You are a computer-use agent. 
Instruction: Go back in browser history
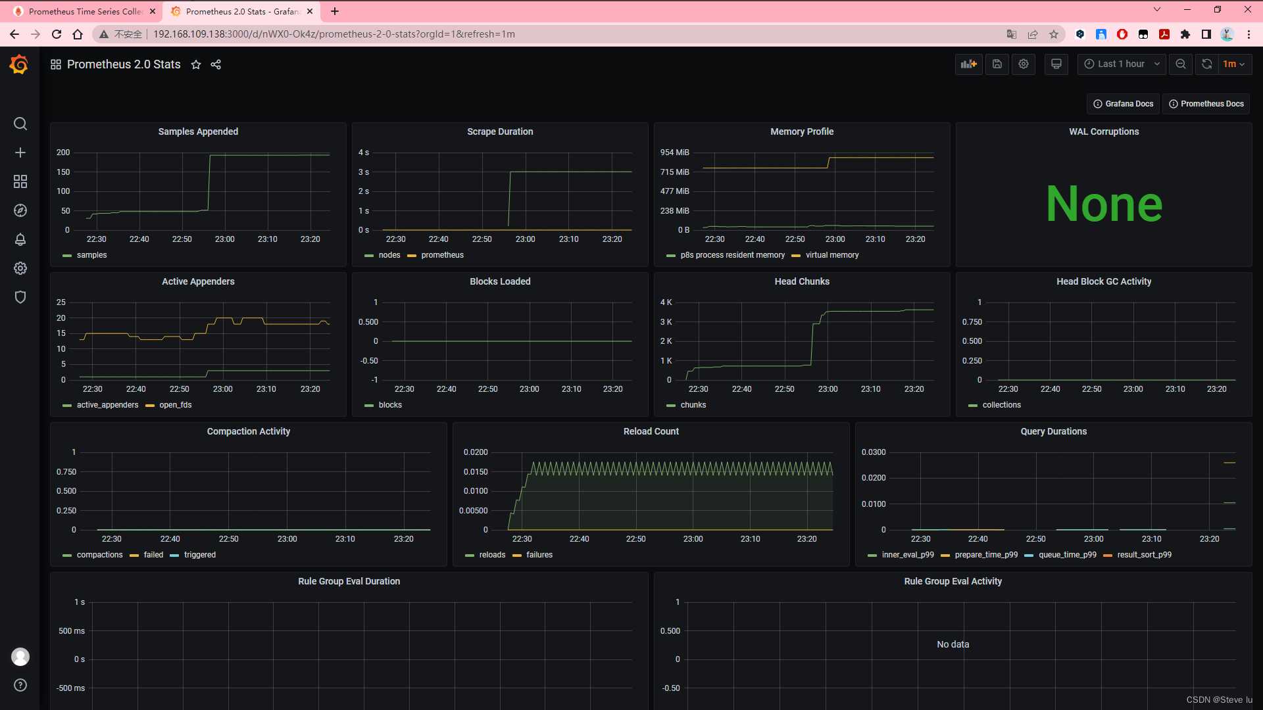click(14, 34)
